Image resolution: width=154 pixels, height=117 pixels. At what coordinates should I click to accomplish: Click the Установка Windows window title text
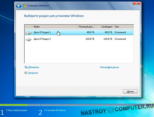38,6
